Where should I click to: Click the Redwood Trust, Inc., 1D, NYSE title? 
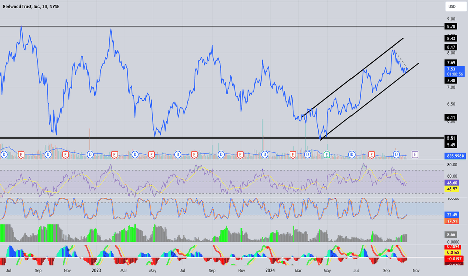31,6
